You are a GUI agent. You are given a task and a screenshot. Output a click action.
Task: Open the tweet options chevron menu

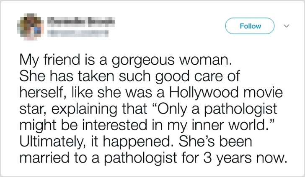click(286, 26)
